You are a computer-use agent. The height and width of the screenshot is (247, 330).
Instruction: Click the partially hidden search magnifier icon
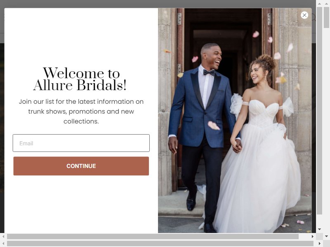coord(313,17)
